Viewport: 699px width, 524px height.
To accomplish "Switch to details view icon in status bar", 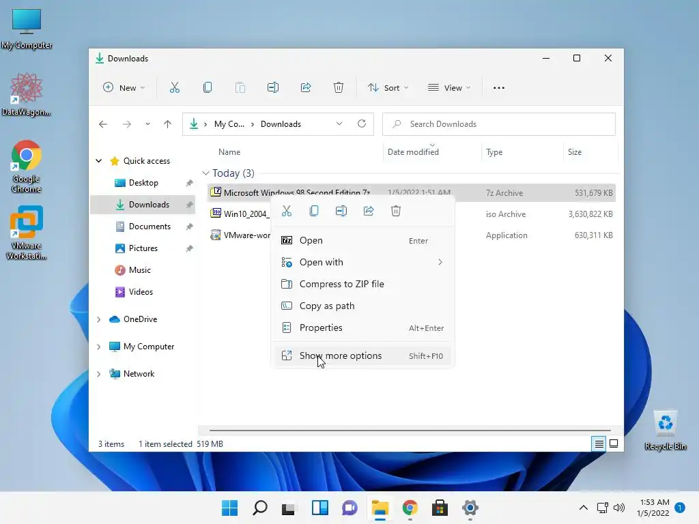I will pos(599,443).
